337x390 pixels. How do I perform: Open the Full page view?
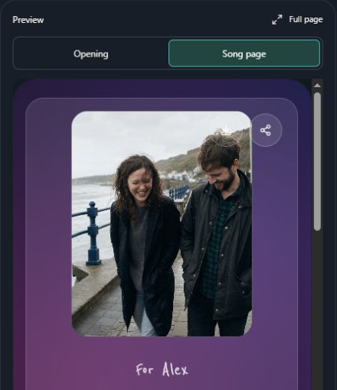[x=297, y=19]
